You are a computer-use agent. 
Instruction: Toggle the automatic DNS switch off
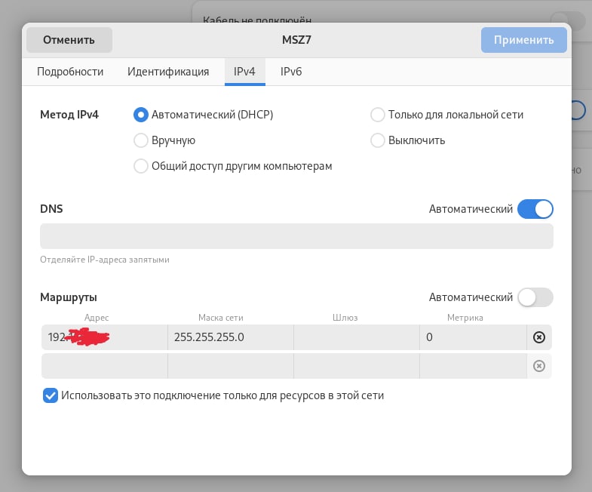point(535,209)
